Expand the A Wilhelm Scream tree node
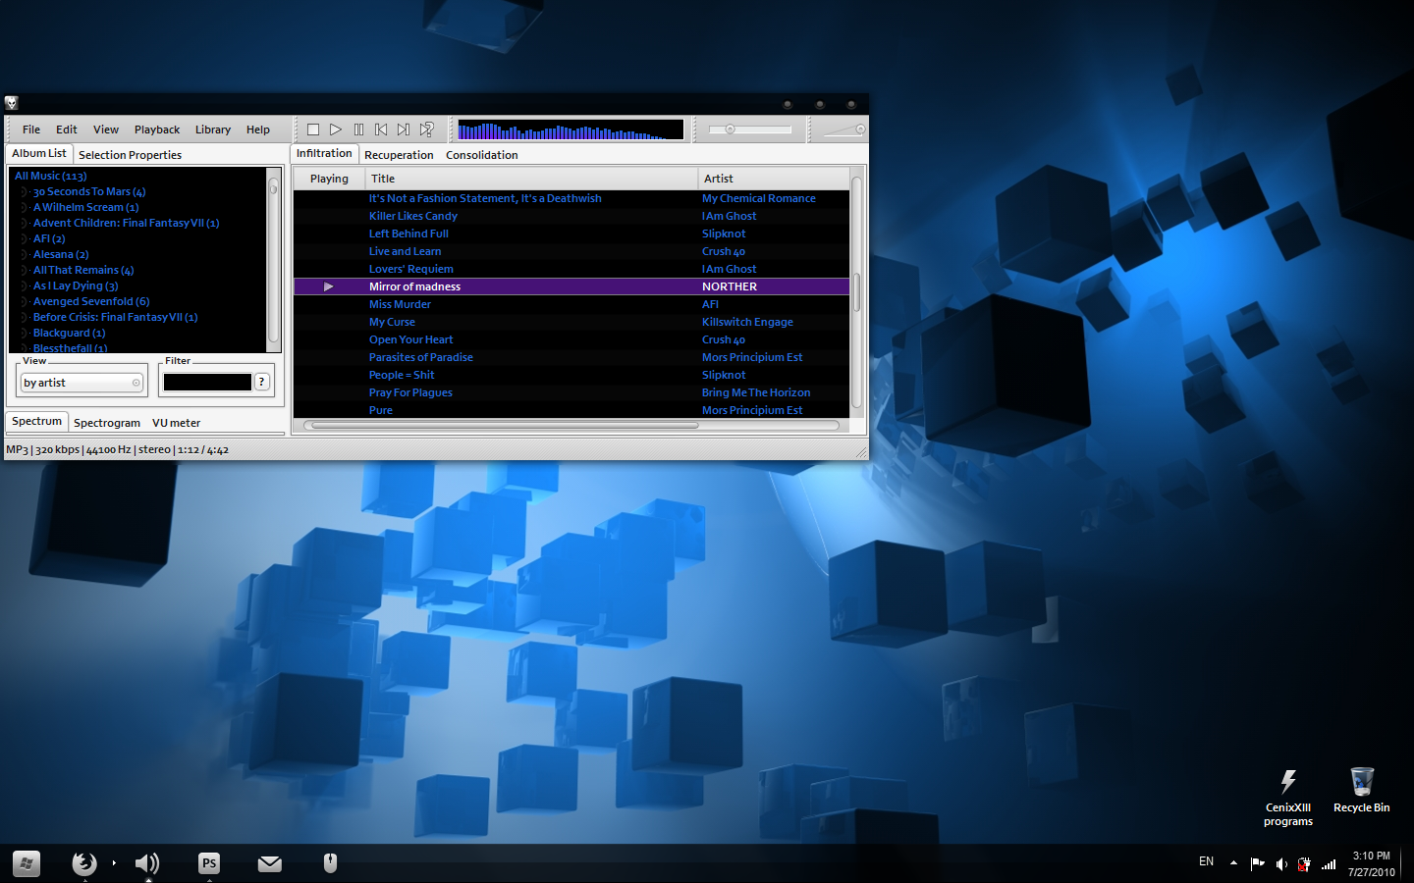 tap(25, 208)
